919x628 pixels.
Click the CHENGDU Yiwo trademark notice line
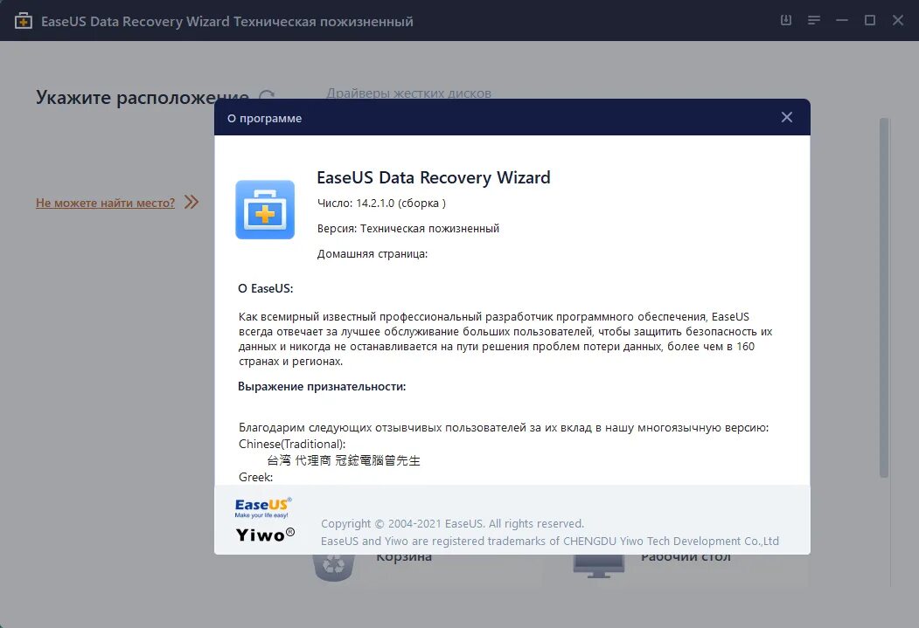click(550, 541)
